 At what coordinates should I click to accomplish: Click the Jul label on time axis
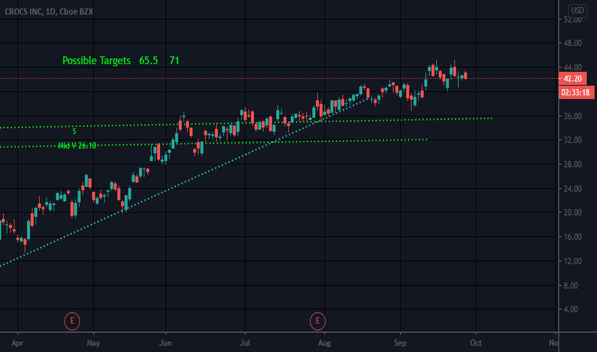click(x=245, y=343)
